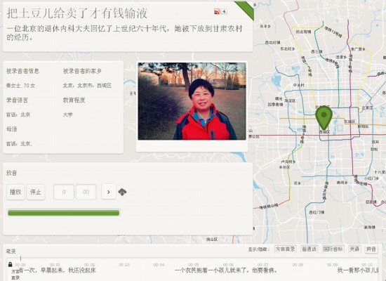Click 东城区 label on the map
Screen dimensions: 386x281
pos(350,122)
